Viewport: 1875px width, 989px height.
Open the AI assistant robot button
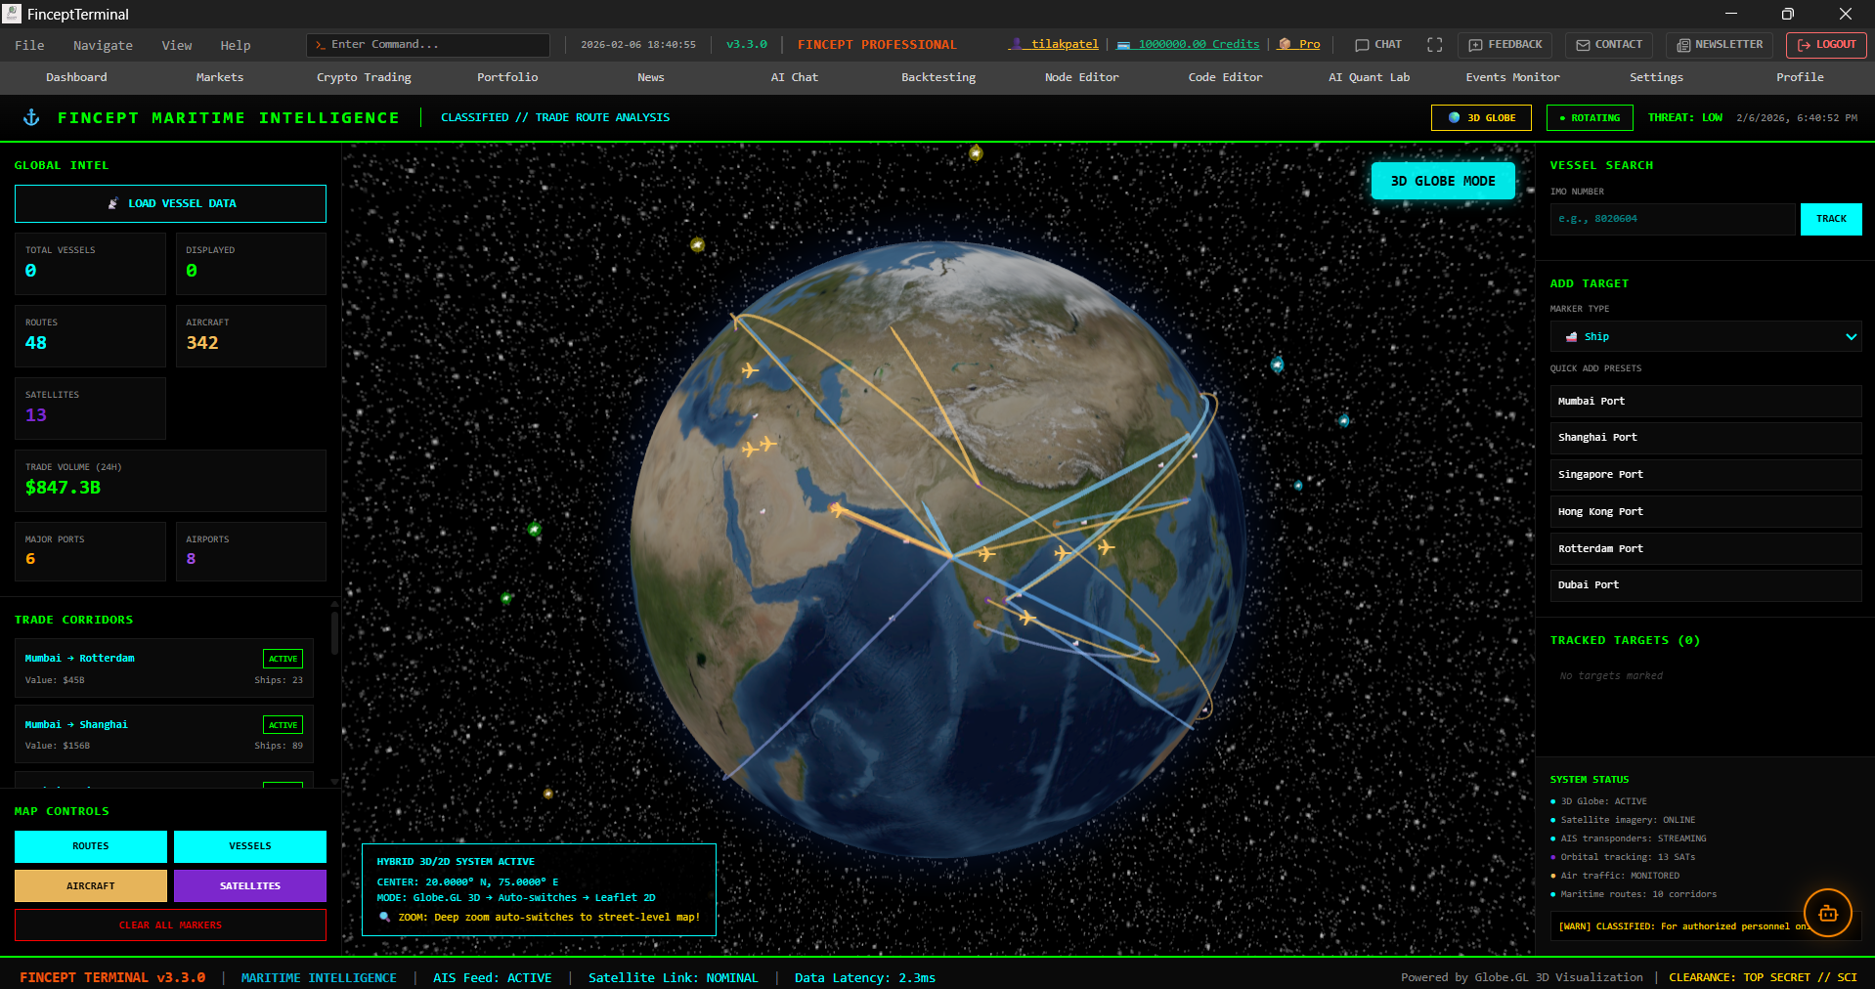pos(1828,912)
